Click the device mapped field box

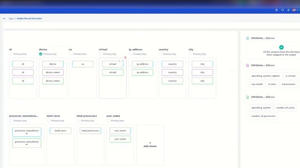click(53, 64)
